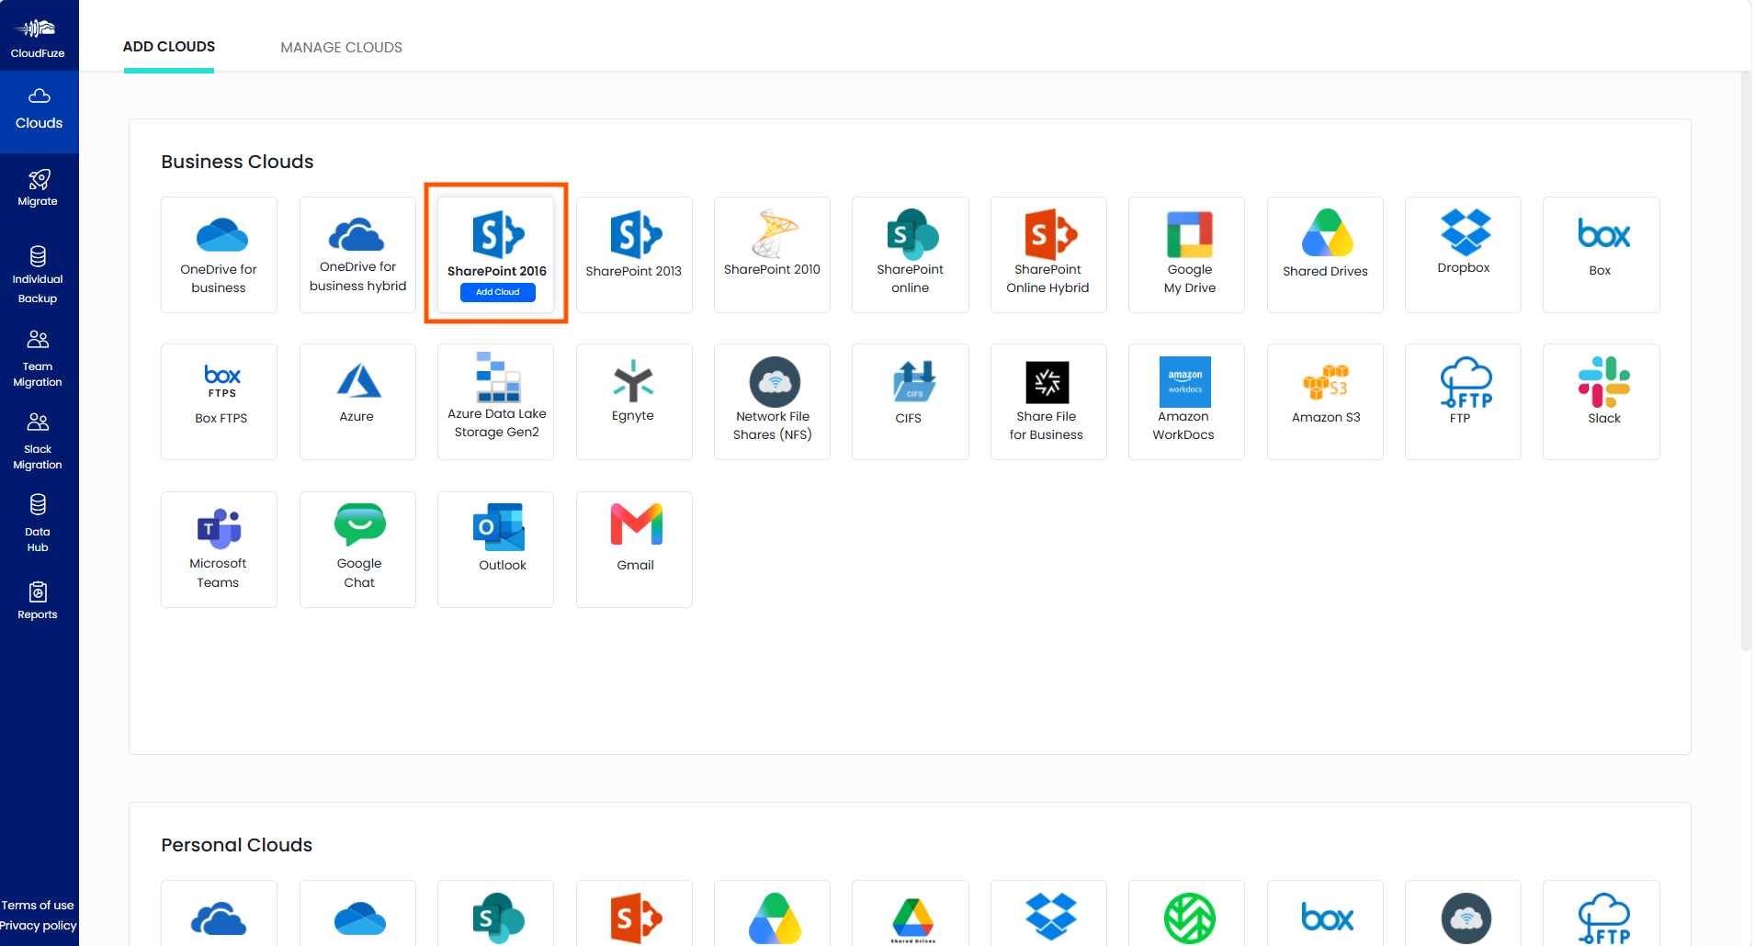1755x946 pixels.
Task: Add Google Chat cloud
Action: [357, 549]
